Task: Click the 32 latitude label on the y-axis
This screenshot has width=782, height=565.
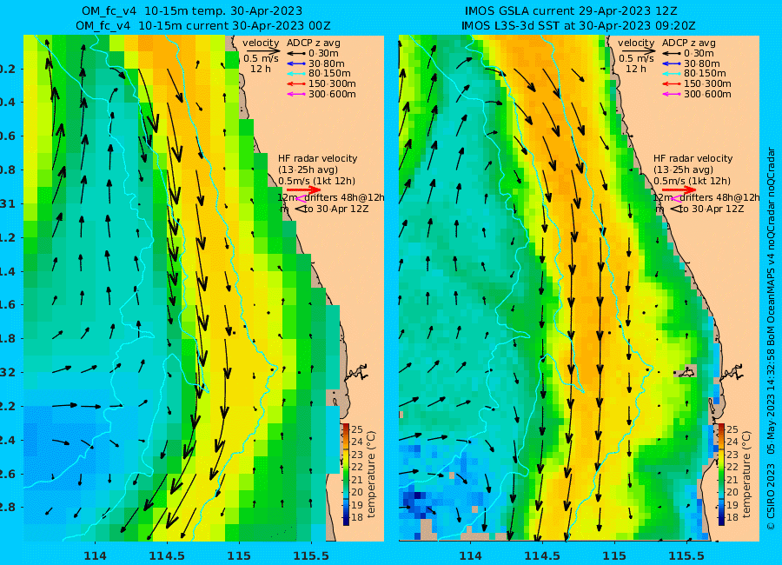Action: tap(8, 372)
